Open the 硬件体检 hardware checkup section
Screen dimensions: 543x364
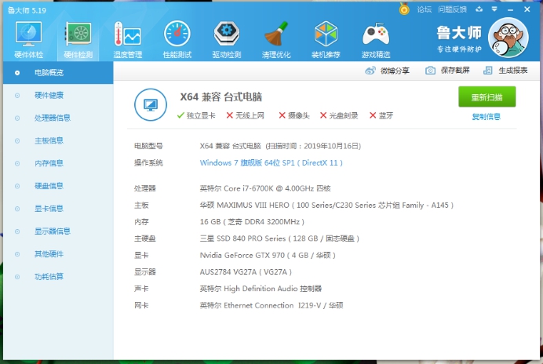tap(28, 39)
